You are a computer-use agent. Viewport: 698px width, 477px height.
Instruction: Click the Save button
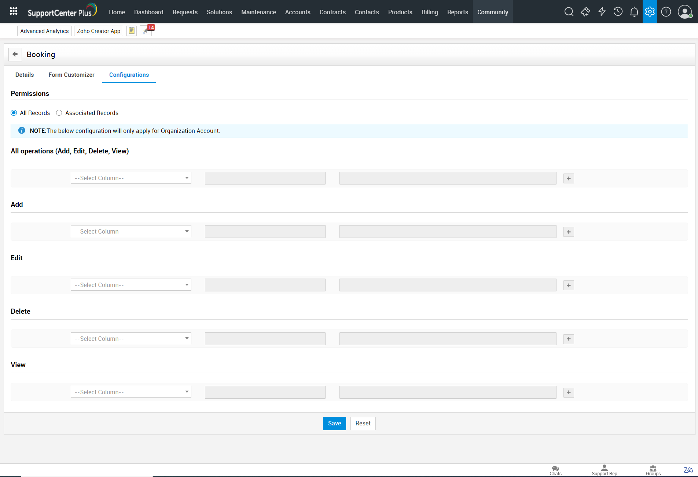click(334, 424)
